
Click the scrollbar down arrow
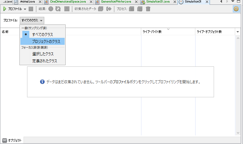(238, 133)
